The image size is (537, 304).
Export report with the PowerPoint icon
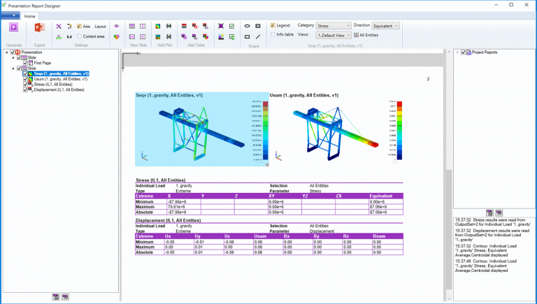(x=38, y=27)
